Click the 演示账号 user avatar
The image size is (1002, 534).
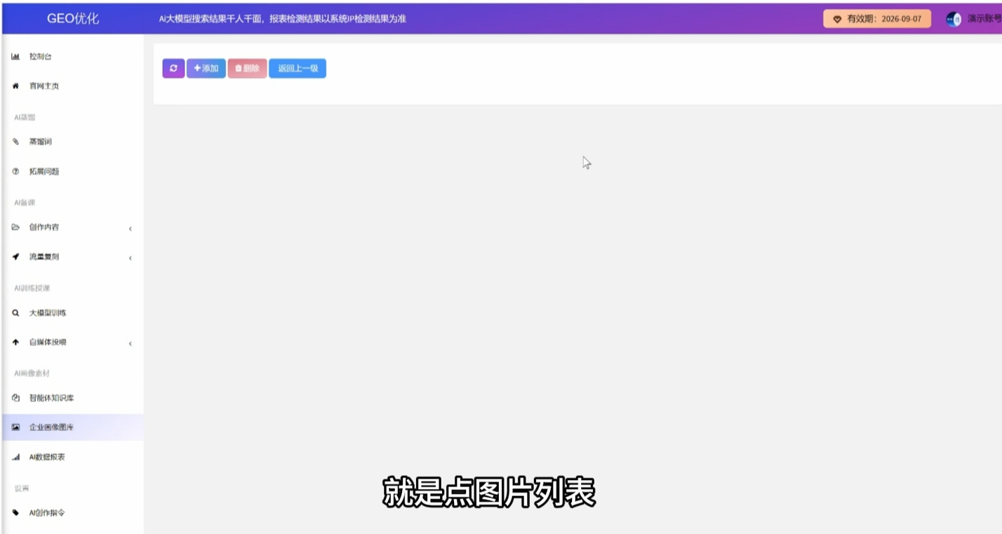click(x=953, y=19)
